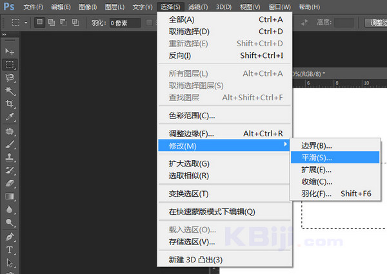Screen dimensions: 387x274
Task: Select the Magic Wand tool
Action: (x=10, y=91)
